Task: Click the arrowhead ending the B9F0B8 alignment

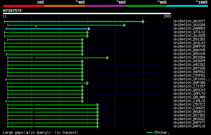Action: tap(88, 83)
